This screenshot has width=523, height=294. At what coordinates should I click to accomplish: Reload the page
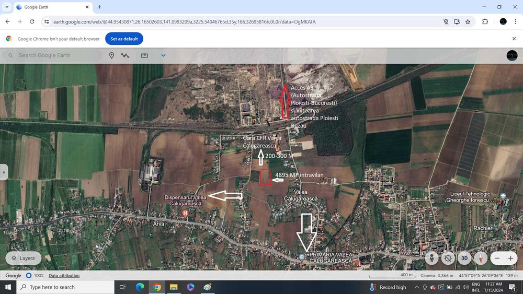[x=32, y=21]
